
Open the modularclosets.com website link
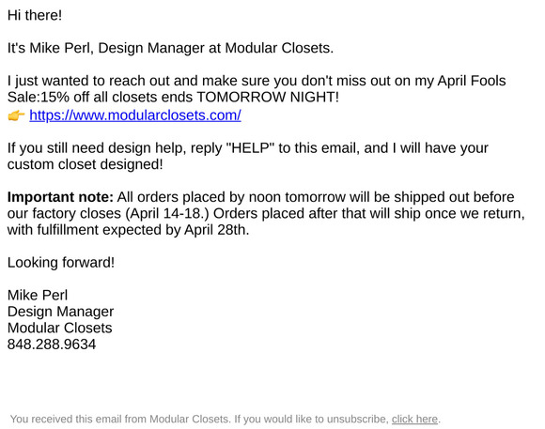135,115
